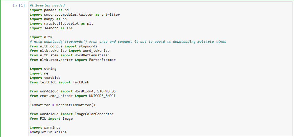Click the 'import seaborn as sns' line
This screenshot has width=294, height=137.
coord(51,28)
